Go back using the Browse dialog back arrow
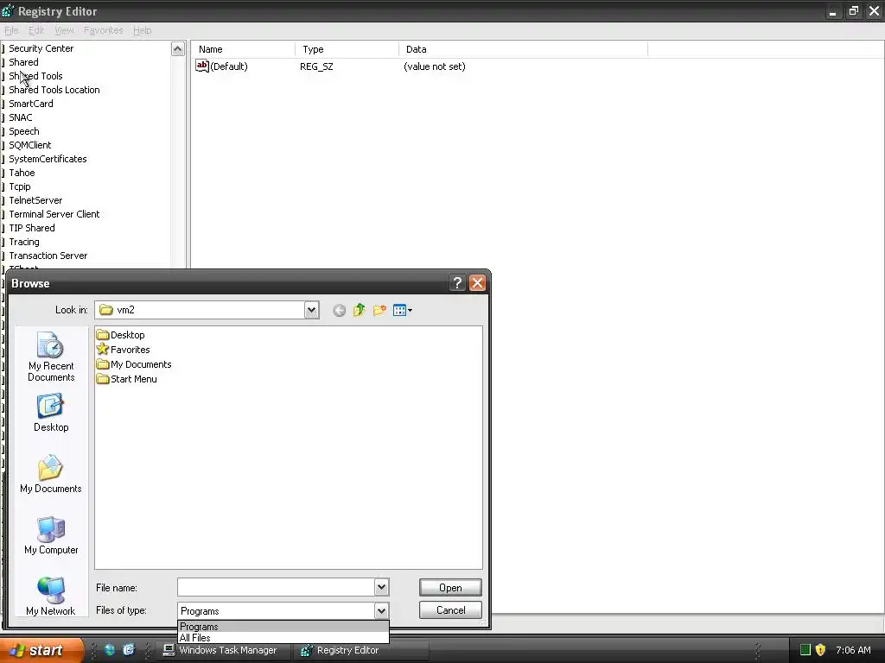This screenshot has width=885, height=663. [339, 310]
